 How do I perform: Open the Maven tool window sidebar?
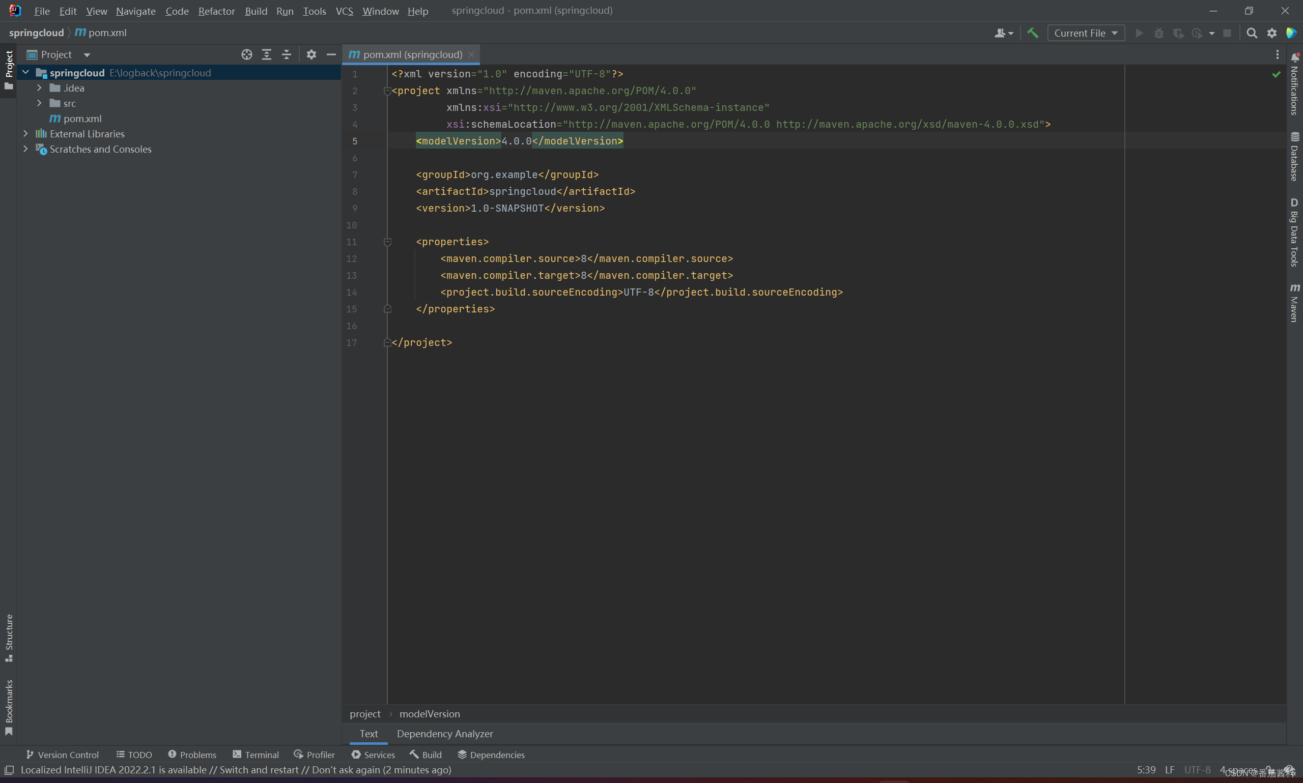(1294, 302)
